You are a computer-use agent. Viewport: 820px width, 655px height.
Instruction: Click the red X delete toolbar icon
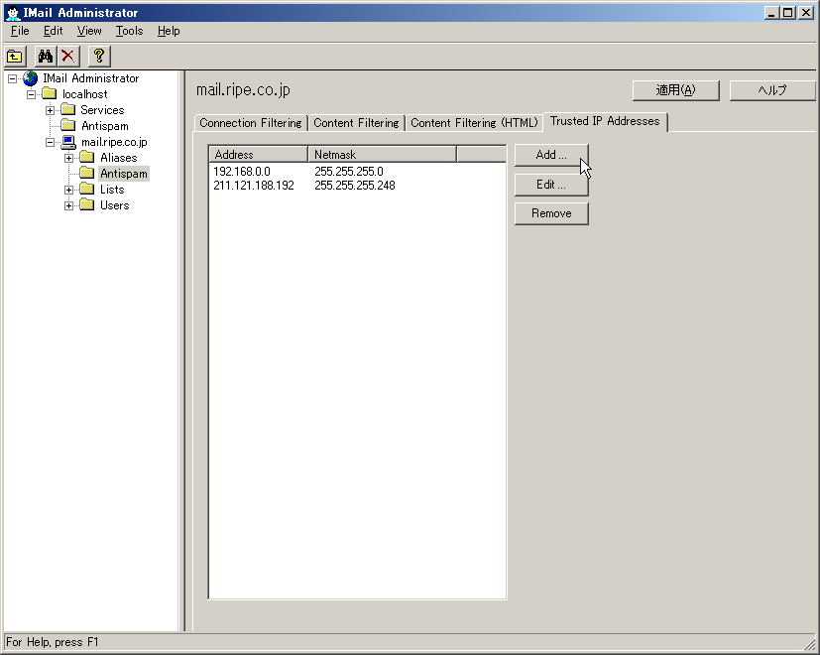point(67,56)
